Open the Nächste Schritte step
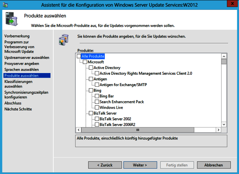The height and width of the screenshot is (174, 239). [18, 109]
